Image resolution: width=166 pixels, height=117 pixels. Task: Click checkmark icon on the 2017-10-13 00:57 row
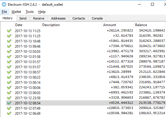[x=9, y=72]
